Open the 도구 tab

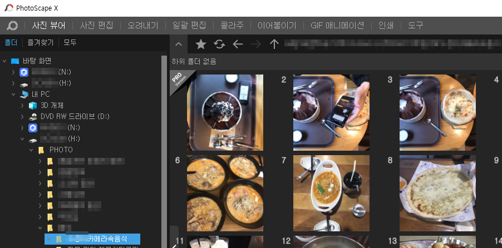[x=416, y=26]
